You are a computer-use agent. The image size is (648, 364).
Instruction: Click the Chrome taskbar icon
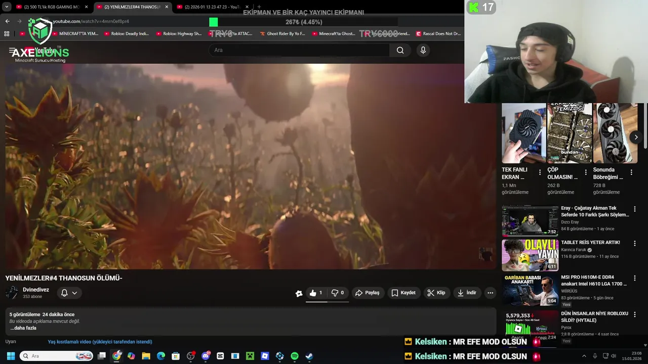click(117, 356)
